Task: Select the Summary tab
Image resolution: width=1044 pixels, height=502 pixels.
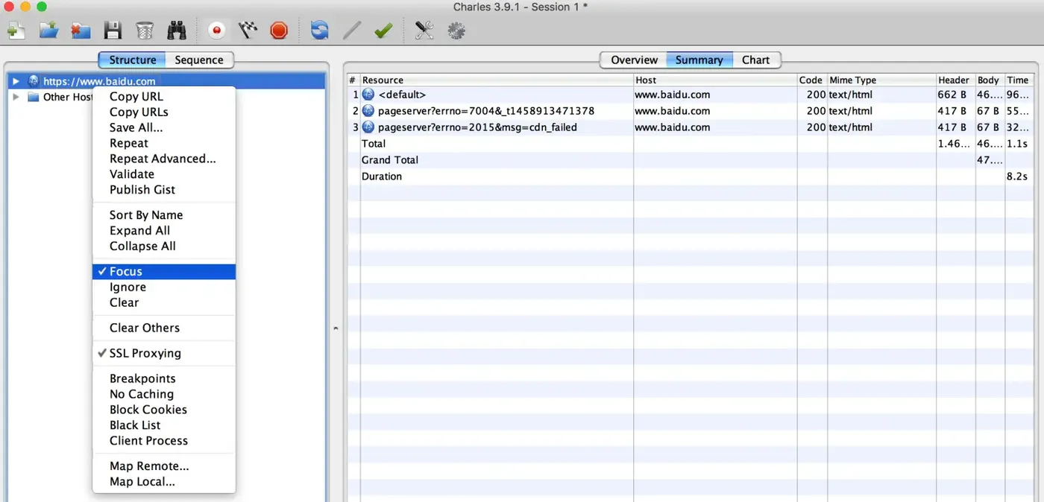Action: [x=699, y=60]
